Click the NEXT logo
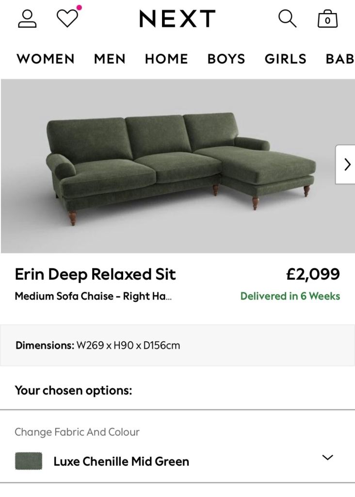Screen dimensions: 355x497 pos(177,19)
